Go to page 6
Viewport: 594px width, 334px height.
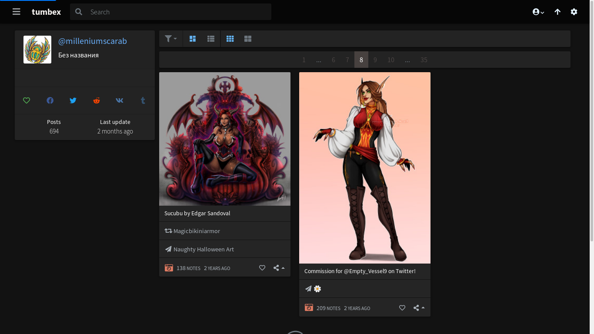334,60
